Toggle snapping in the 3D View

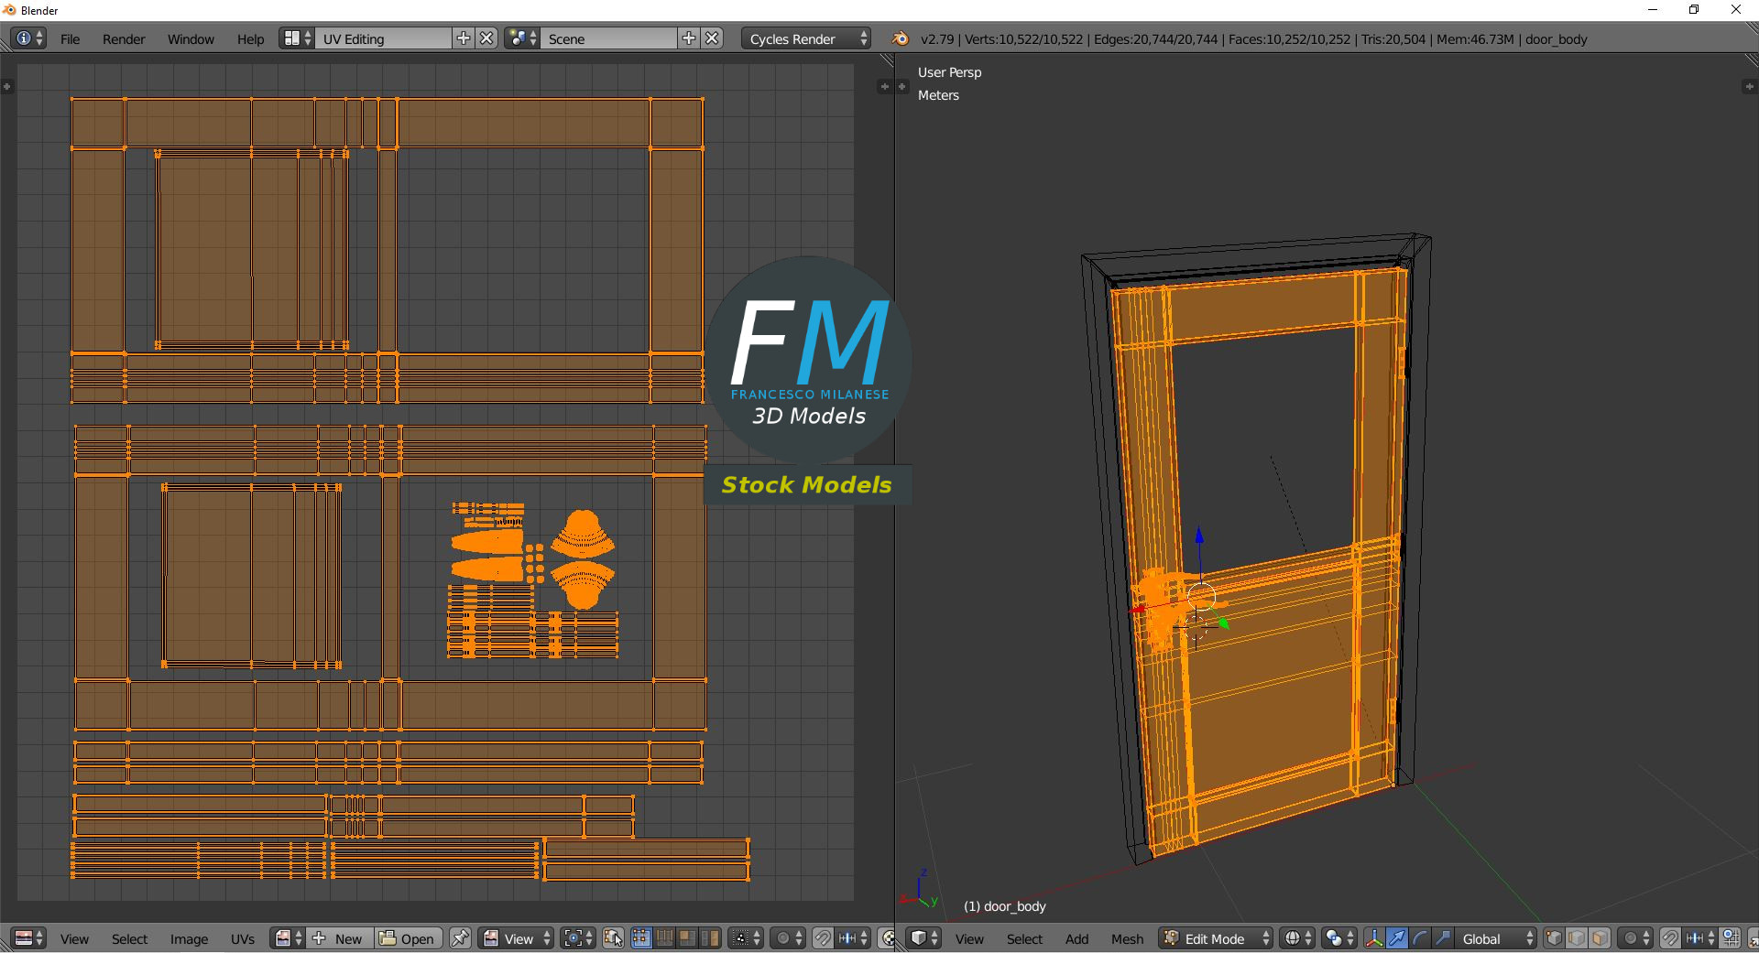[1670, 938]
